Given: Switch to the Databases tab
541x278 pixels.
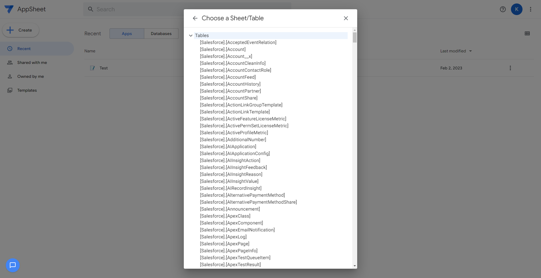Looking at the screenshot, I should [161, 34].
